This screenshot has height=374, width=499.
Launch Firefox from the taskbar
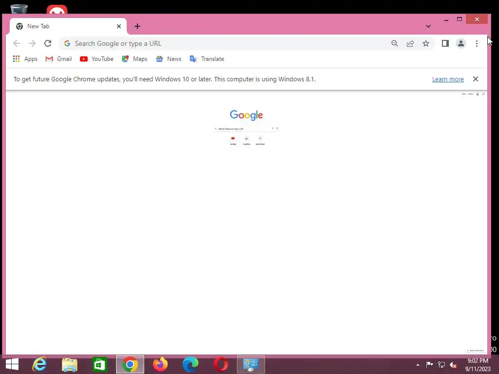click(160, 364)
